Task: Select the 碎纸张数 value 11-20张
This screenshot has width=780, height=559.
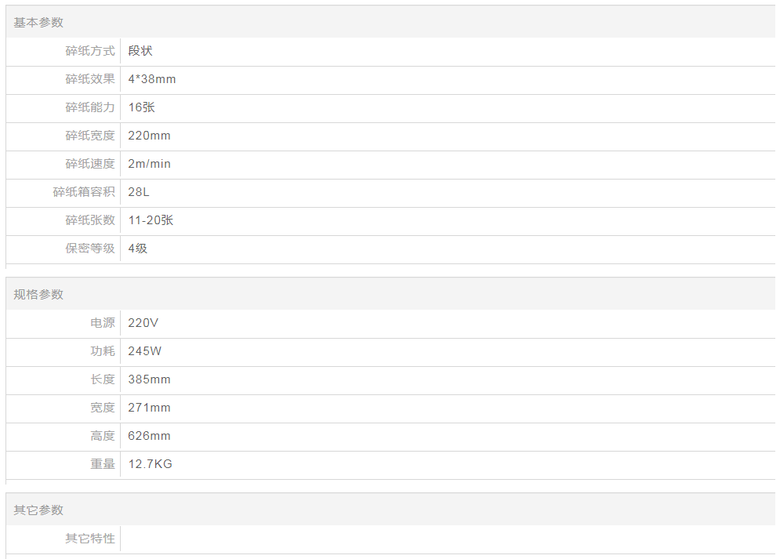Action: [151, 220]
